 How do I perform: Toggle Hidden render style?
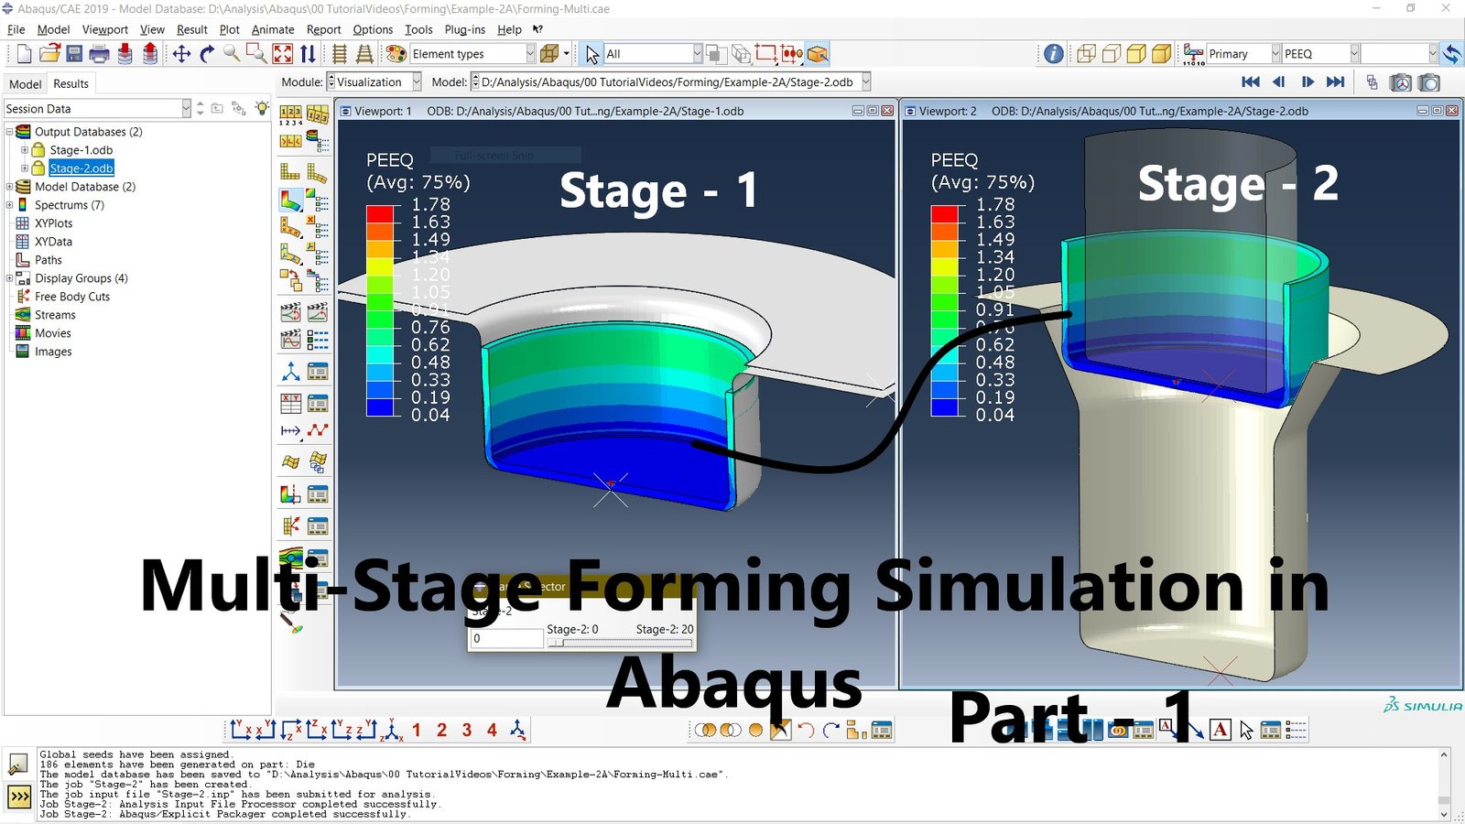(x=1111, y=54)
